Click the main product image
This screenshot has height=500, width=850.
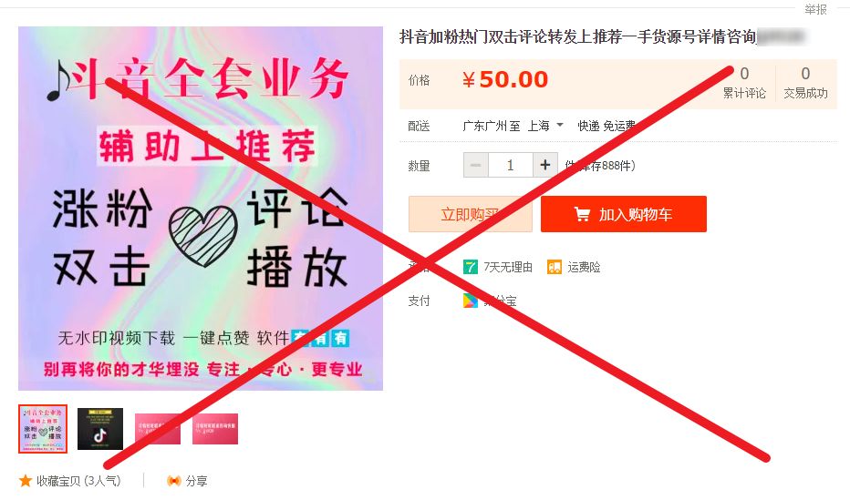201,209
